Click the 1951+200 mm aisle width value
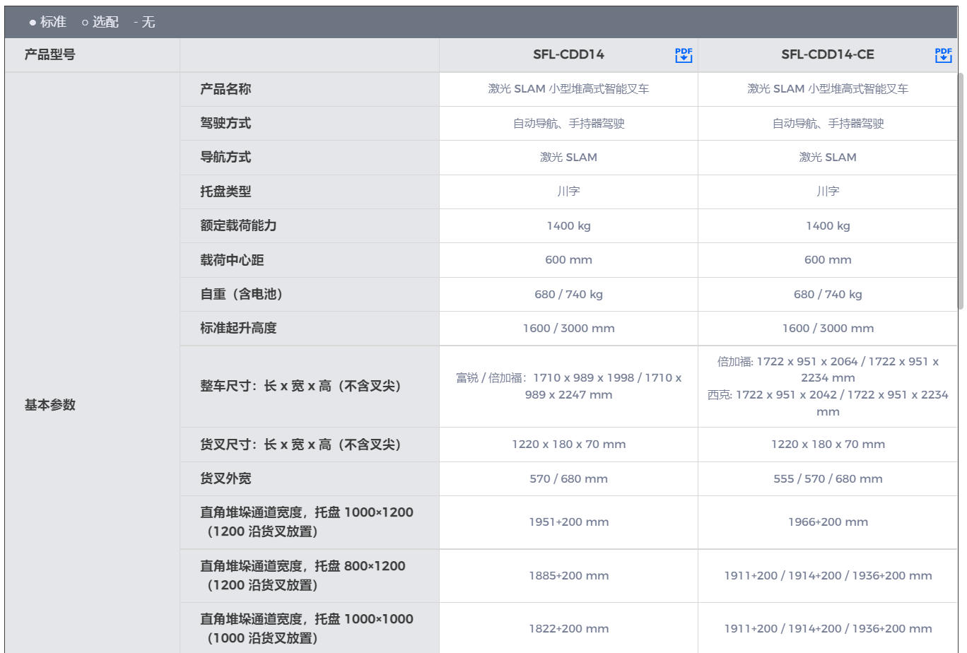967x653 pixels. click(568, 522)
